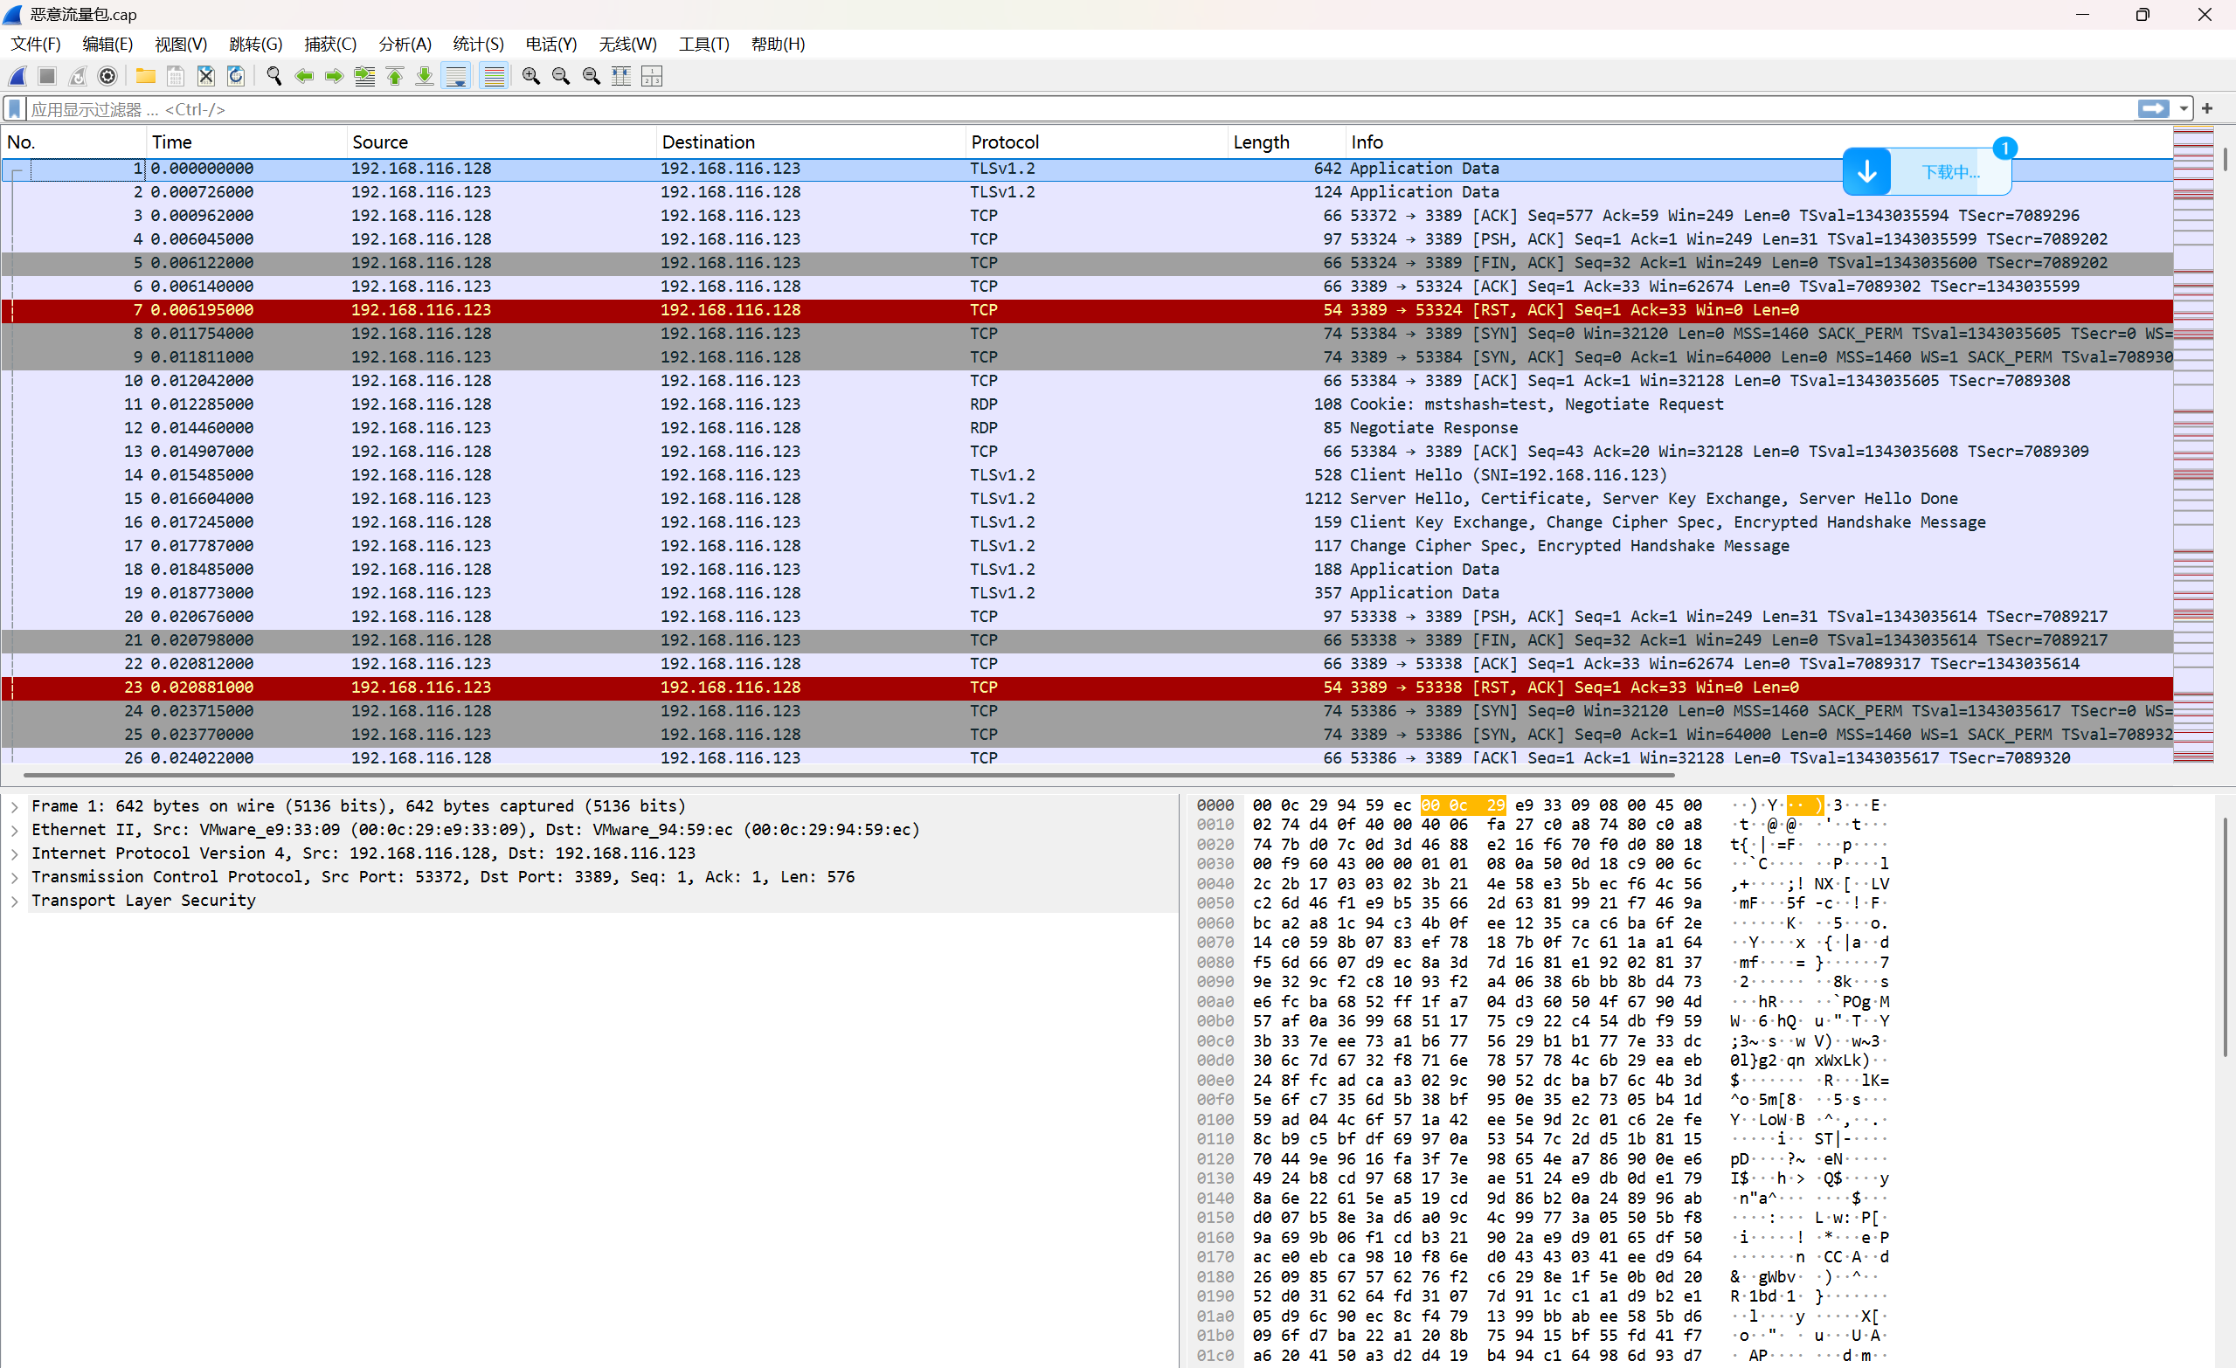Sort by the Protocol column header
2236x1368 pixels.
click(x=1097, y=142)
